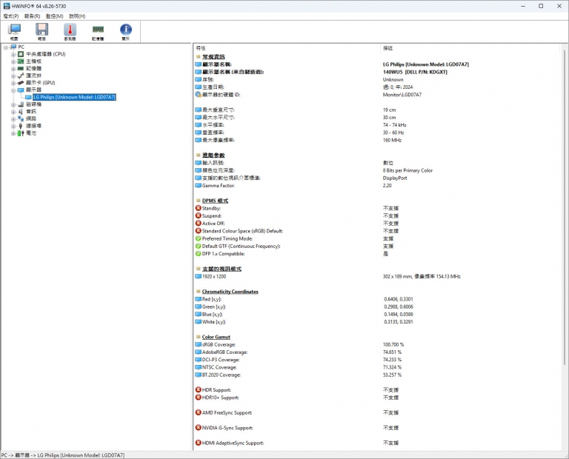
Task: Open the Summary (概要) toolbar icon
Action: [14, 32]
